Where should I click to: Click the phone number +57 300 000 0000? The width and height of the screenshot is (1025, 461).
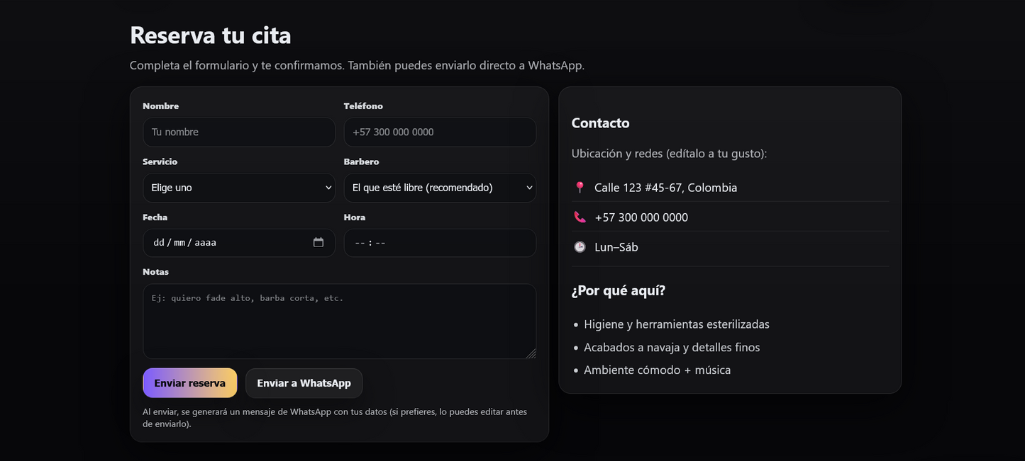point(641,217)
